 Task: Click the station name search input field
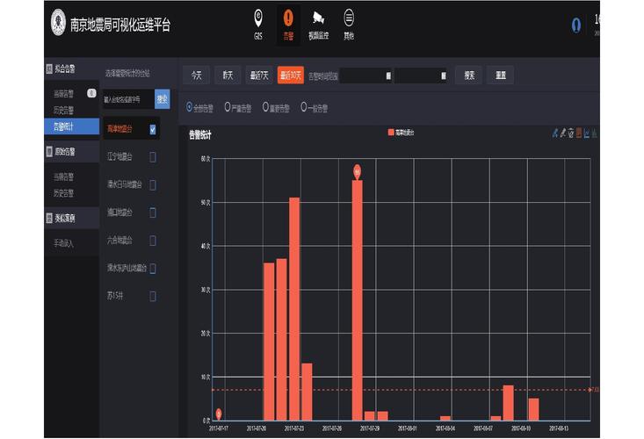[x=128, y=99]
